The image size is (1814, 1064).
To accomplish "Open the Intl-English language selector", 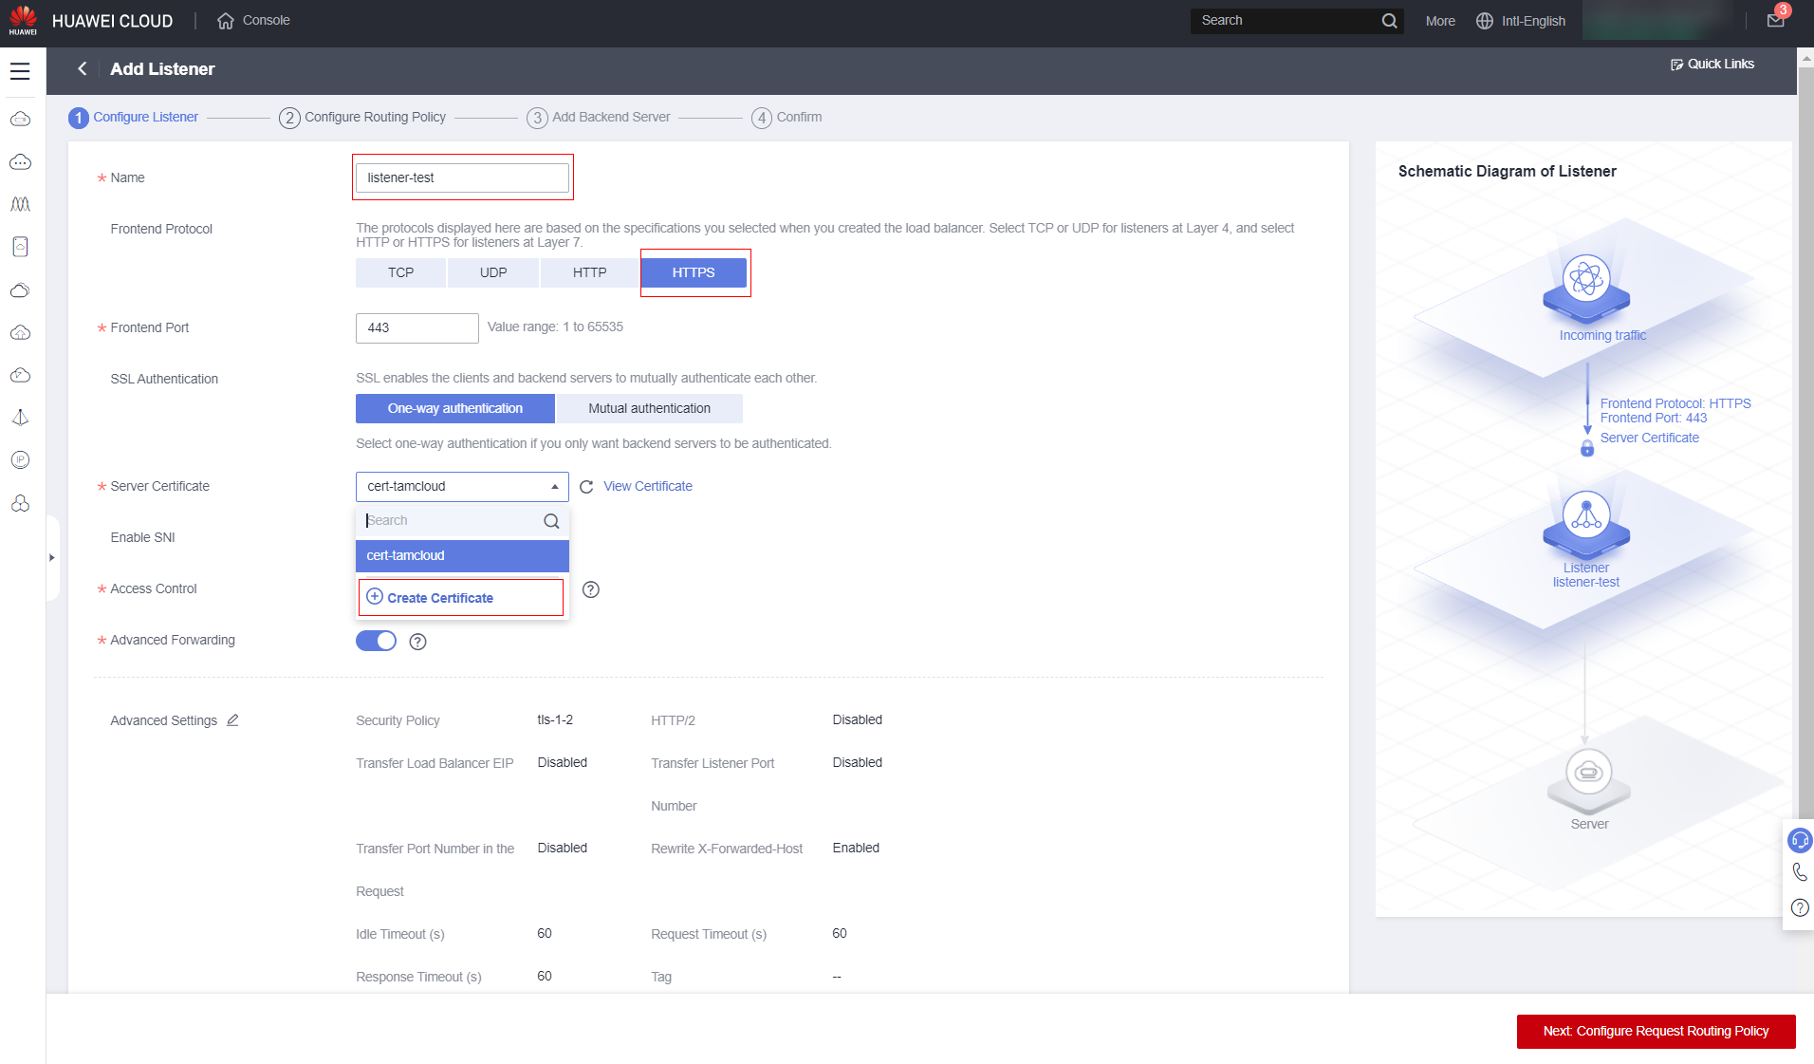I will click(x=1521, y=21).
